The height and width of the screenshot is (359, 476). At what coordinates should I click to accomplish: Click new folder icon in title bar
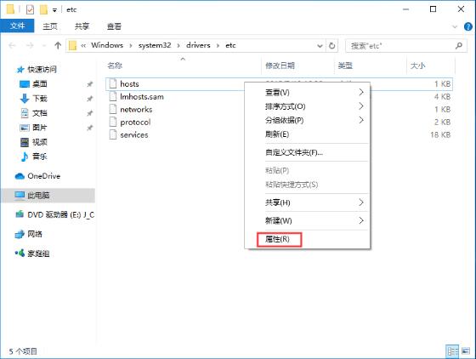pyautogui.click(x=43, y=9)
